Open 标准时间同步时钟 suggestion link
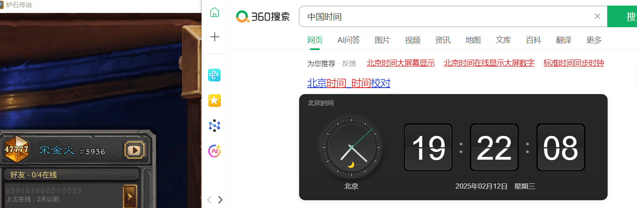The image size is (637, 208). (574, 63)
